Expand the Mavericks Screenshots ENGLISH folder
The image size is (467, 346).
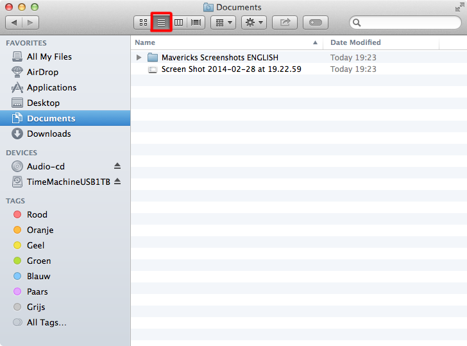click(139, 57)
